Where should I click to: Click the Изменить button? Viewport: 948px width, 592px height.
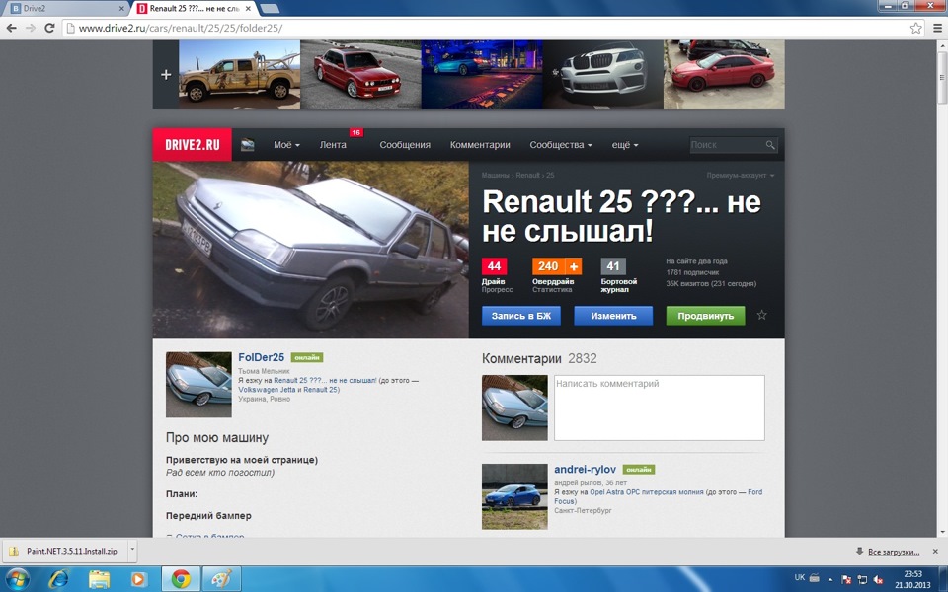coord(613,316)
